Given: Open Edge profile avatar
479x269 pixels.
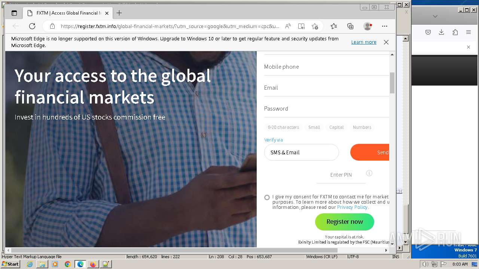Looking at the screenshot, I should (x=367, y=26).
